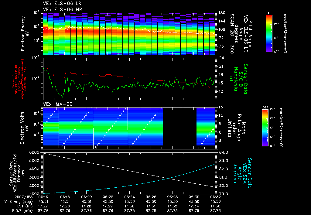This screenshot has width=311, height=215.
Task: Click the 'Mode Polar Angle Index' axis label
Action: point(239,128)
